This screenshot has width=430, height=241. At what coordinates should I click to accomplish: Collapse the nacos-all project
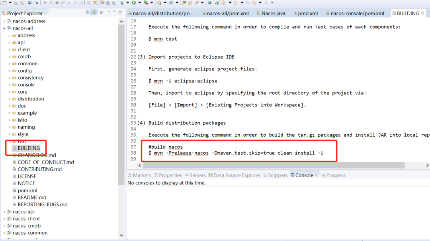4,28
